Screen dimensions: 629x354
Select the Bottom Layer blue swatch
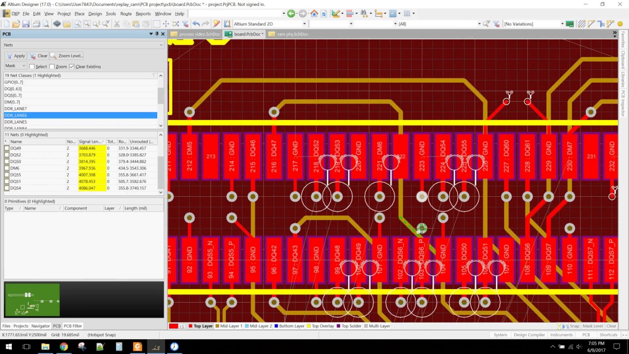(277, 326)
